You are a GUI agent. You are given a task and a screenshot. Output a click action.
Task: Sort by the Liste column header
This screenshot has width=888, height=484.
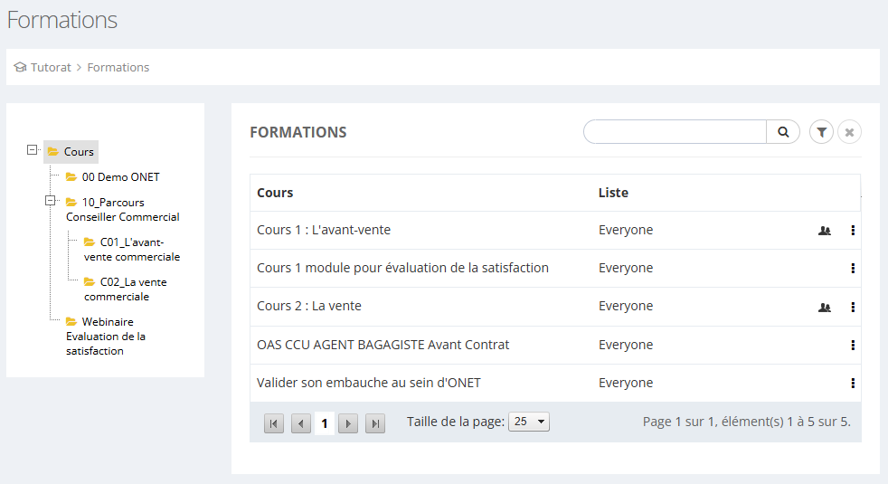pos(613,193)
